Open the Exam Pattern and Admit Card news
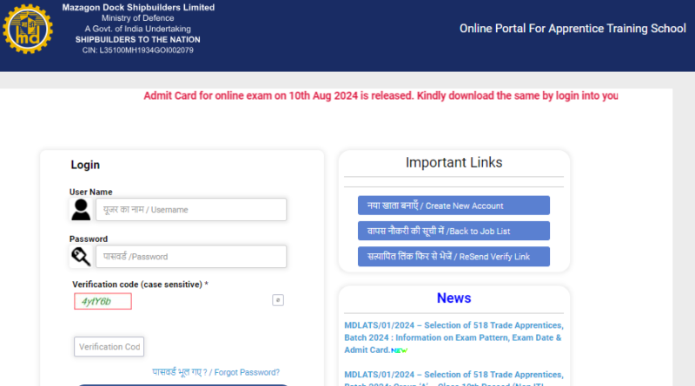The height and width of the screenshot is (386, 695). click(x=453, y=337)
